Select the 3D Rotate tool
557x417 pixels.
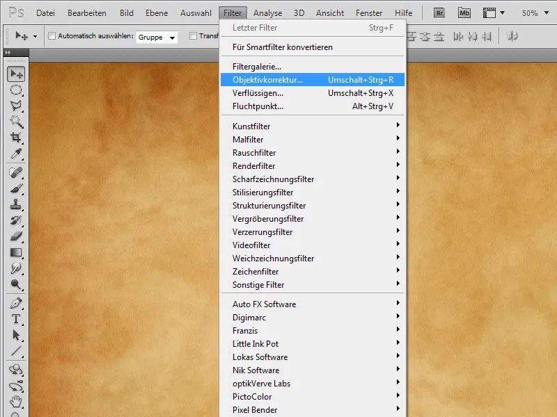[x=16, y=370]
